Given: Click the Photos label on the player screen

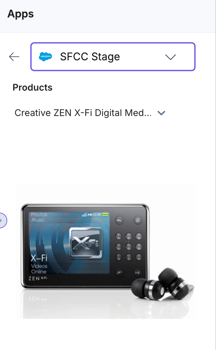Looking at the screenshot, I should coord(39,215).
